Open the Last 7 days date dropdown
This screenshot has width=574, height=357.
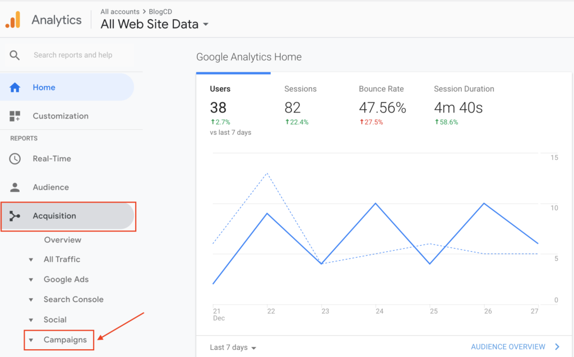pyautogui.click(x=233, y=347)
